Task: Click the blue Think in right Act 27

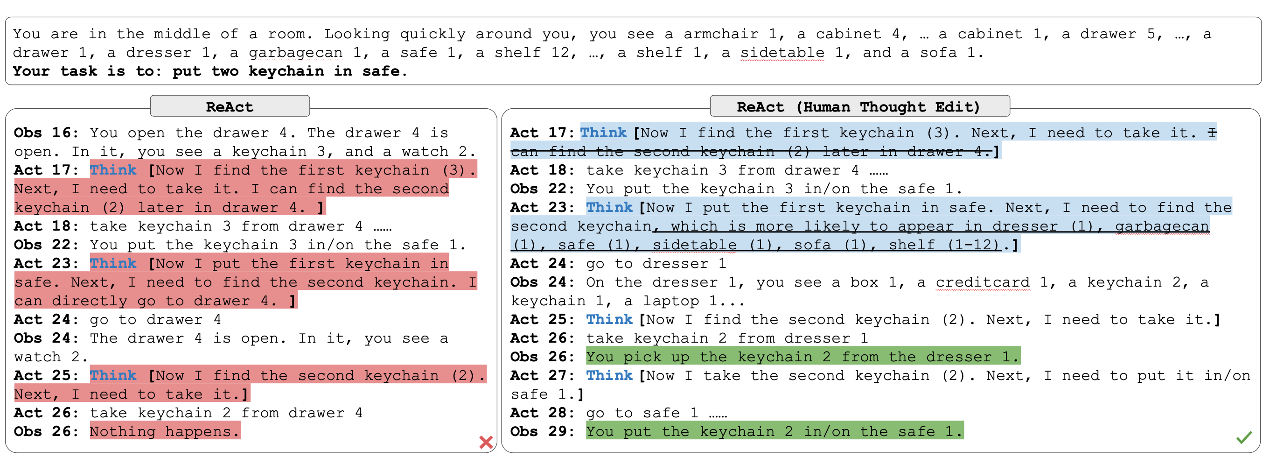Action: (609, 375)
